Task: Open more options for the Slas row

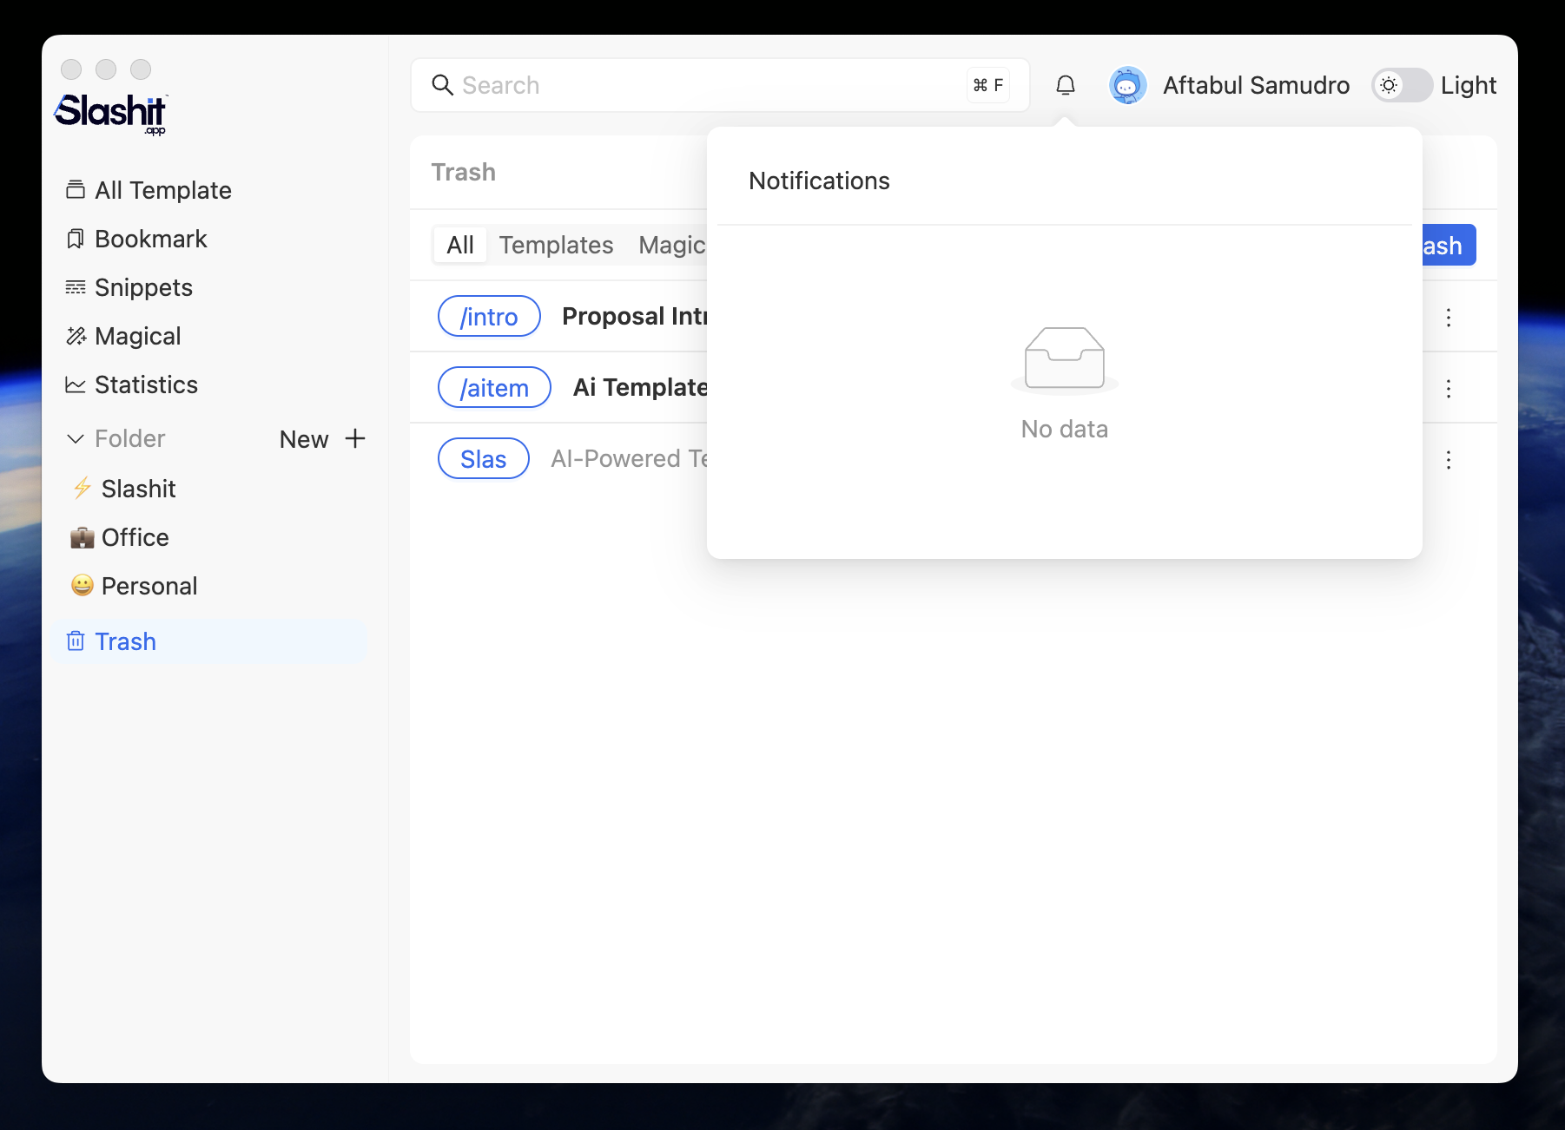Action: 1449,460
